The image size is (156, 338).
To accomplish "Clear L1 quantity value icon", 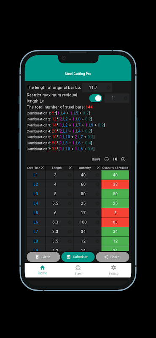I will point(97,175).
